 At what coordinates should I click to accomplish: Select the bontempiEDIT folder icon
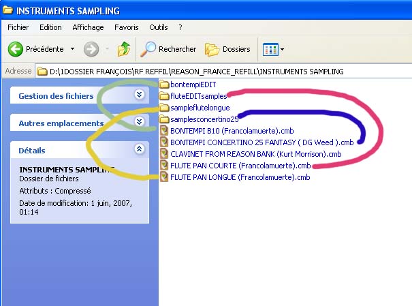pos(164,85)
